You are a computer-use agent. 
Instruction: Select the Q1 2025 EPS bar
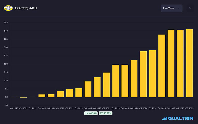coord(171,63)
